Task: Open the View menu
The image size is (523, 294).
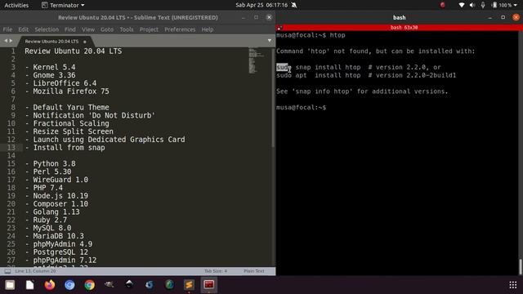Action: click(x=88, y=29)
